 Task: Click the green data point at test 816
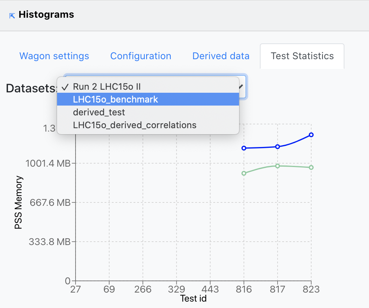click(x=244, y=173)
